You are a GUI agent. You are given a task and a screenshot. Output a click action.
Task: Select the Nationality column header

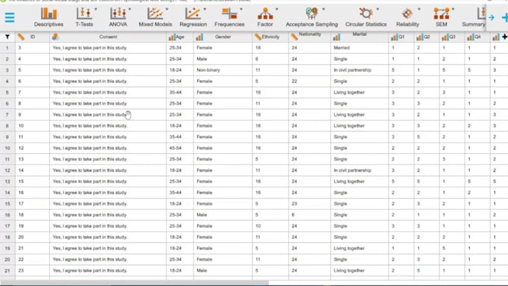[x=309, y=37]
